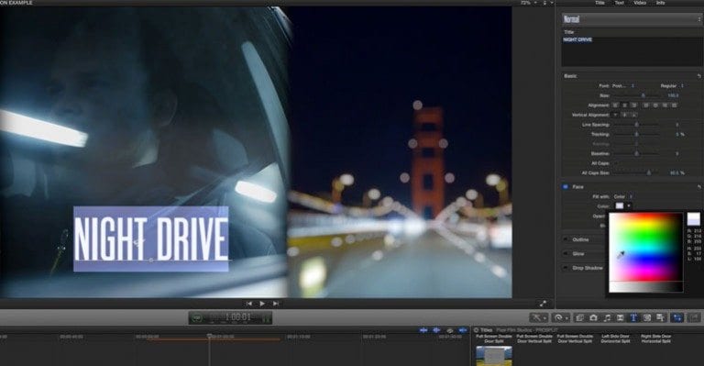Enter full screen viewer mode
This screenshot has height=366, width=704.
[543, 304]
